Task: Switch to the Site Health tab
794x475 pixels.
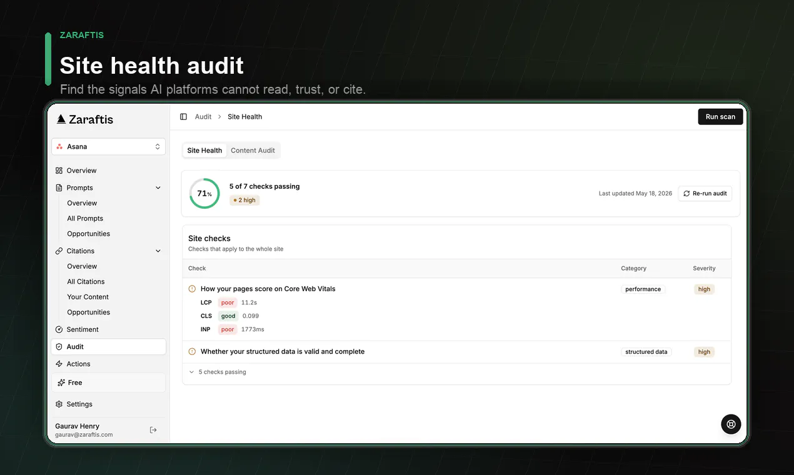Action: point(204,151)
